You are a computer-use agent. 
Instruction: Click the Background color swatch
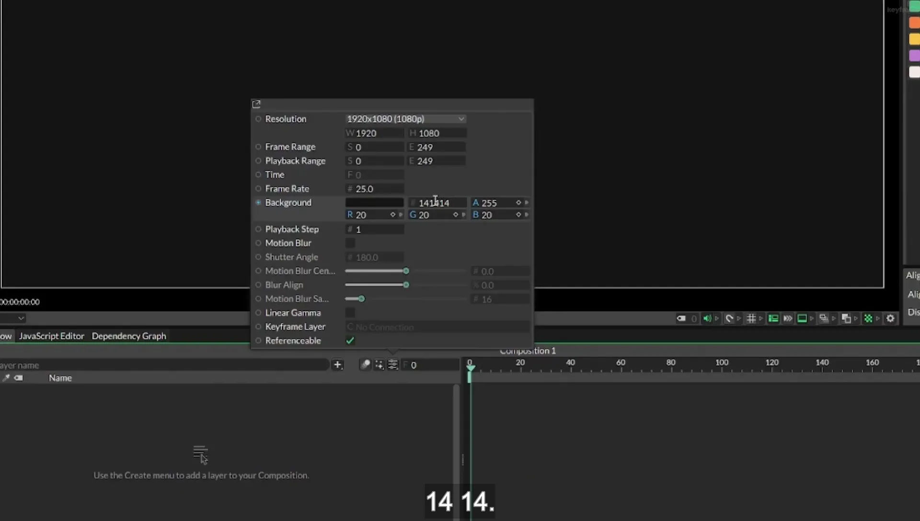tap(374, 203)
